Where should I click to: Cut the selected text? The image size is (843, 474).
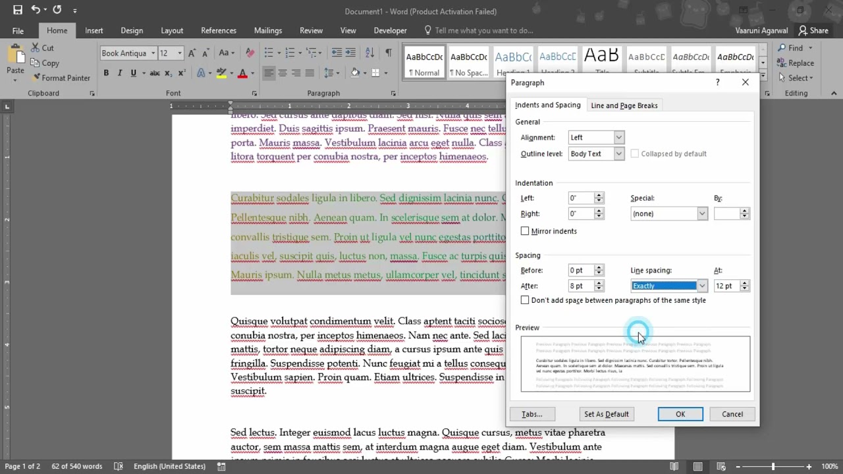tap(42, 48)
